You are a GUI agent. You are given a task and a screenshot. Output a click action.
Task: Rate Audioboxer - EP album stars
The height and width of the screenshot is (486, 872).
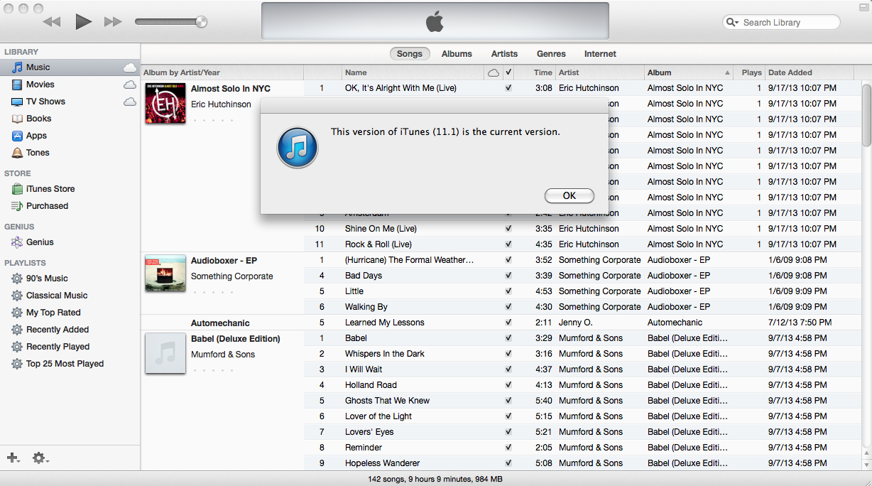[213, 292]
